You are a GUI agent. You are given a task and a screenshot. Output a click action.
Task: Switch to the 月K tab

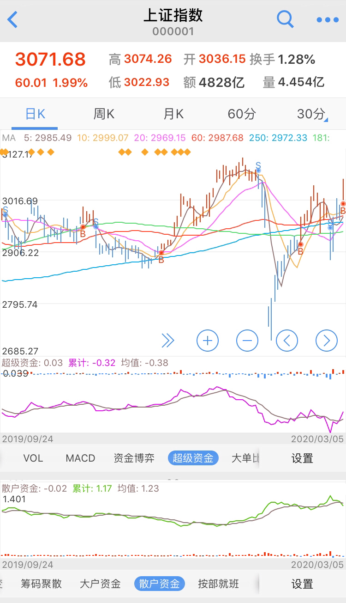tap(173, 114)
